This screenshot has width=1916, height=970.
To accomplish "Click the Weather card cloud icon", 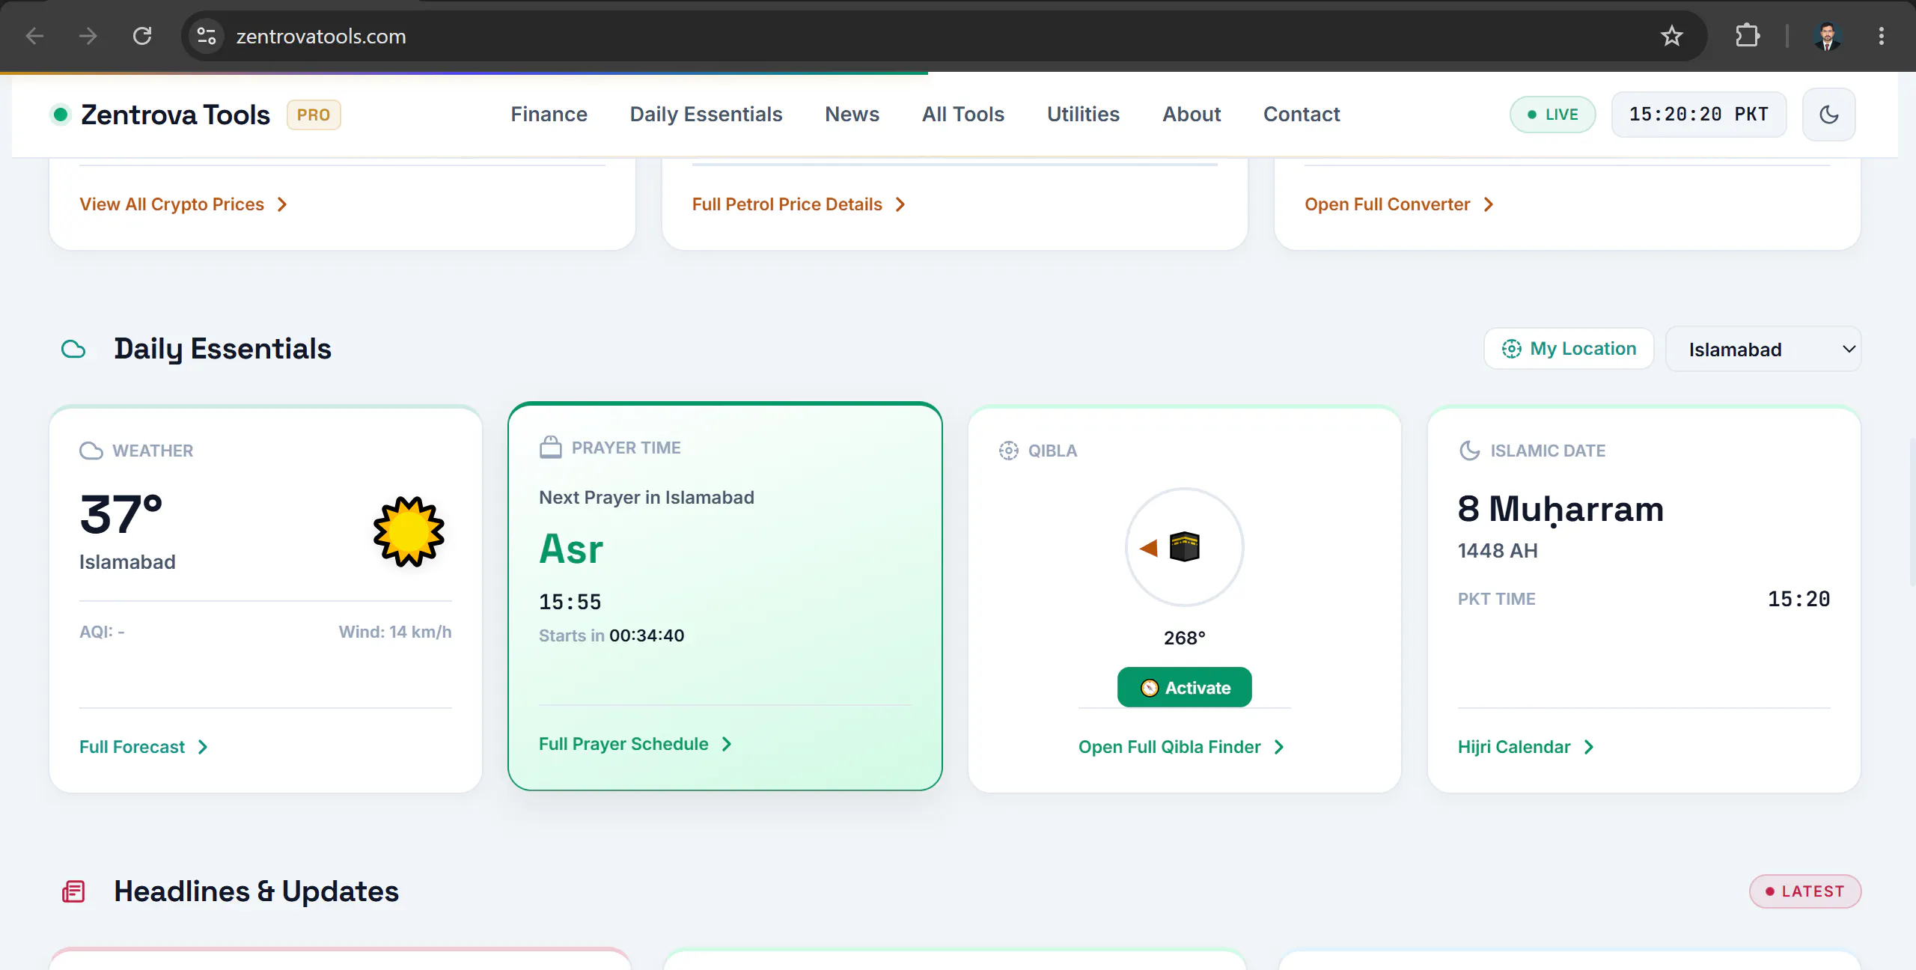I will [x=91, y=451].
